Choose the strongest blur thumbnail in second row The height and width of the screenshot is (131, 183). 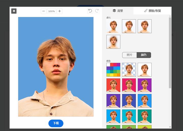pyautogui.click(x=113, y=42)
